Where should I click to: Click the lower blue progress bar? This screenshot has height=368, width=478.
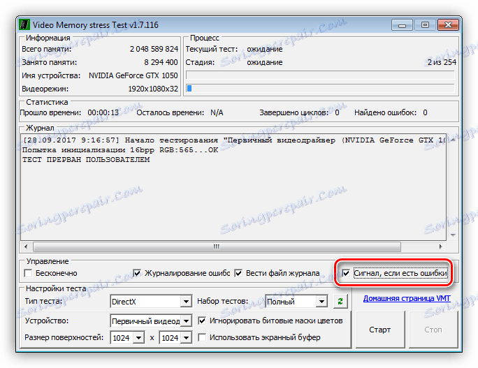tap(320, 89)
